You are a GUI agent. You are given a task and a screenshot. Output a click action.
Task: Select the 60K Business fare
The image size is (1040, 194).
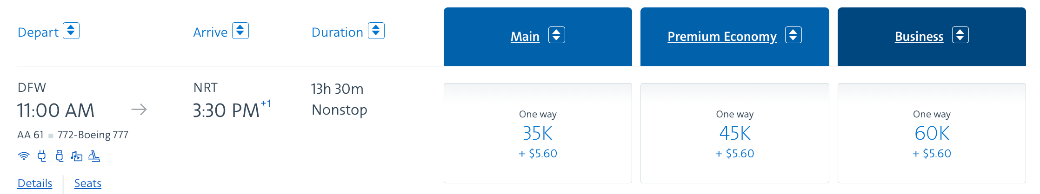(x=932, y=133)
